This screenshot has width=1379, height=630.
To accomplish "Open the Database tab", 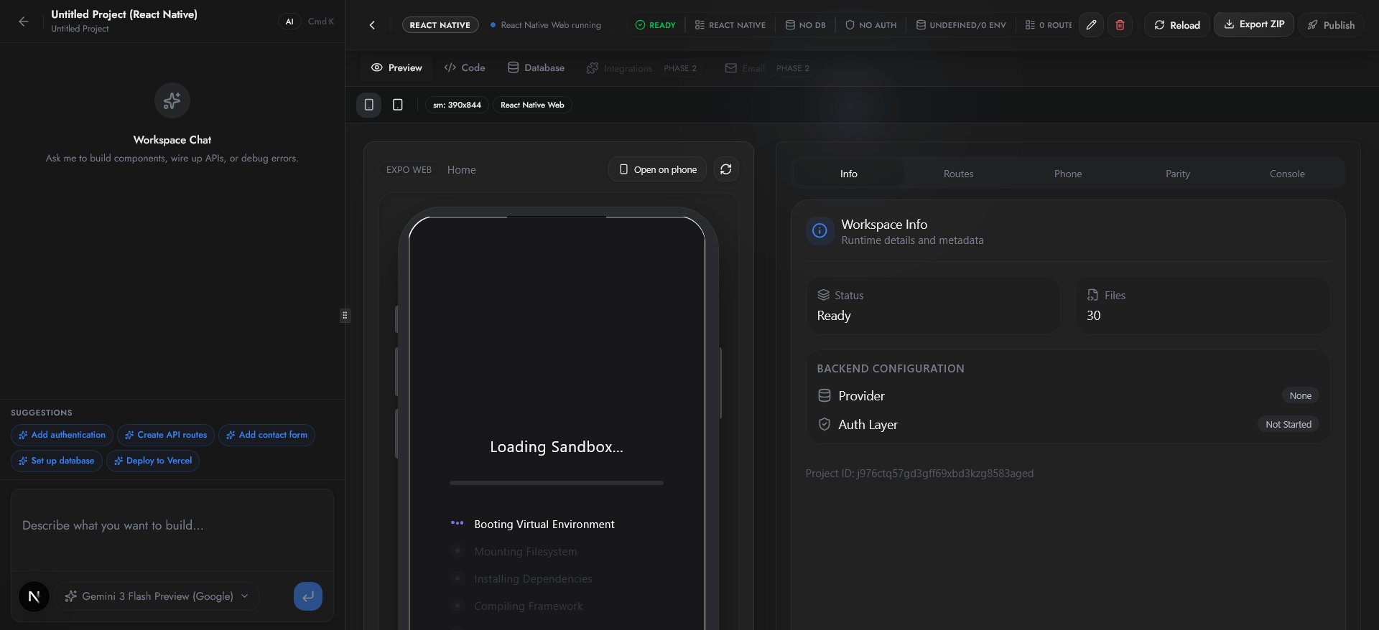I will (x=536, y=68).
